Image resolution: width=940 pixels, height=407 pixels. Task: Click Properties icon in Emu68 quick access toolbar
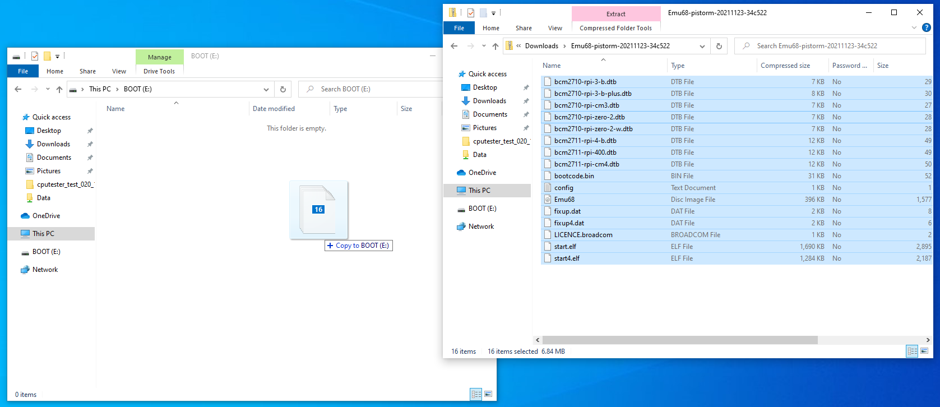(471, 12)
